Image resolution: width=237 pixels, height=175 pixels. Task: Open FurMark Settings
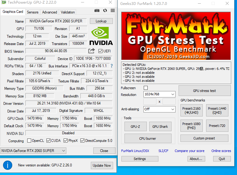point(140,159)
